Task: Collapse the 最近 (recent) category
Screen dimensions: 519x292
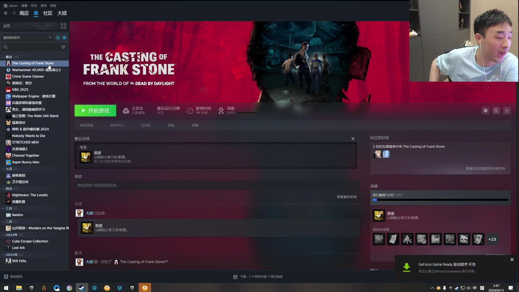Action: (3, 57)
